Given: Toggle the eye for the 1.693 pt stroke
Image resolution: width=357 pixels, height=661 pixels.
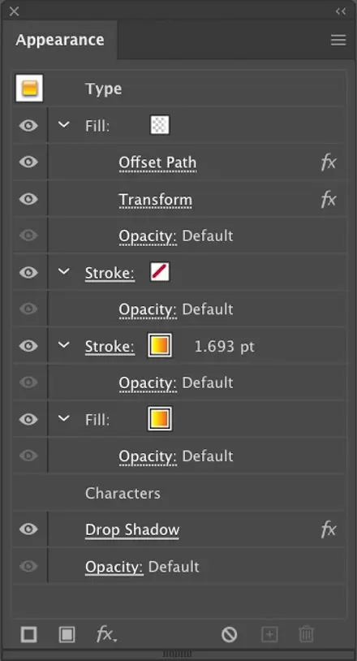Looking at the screenshot, I should pyautogui.click(x=28, y=346).
